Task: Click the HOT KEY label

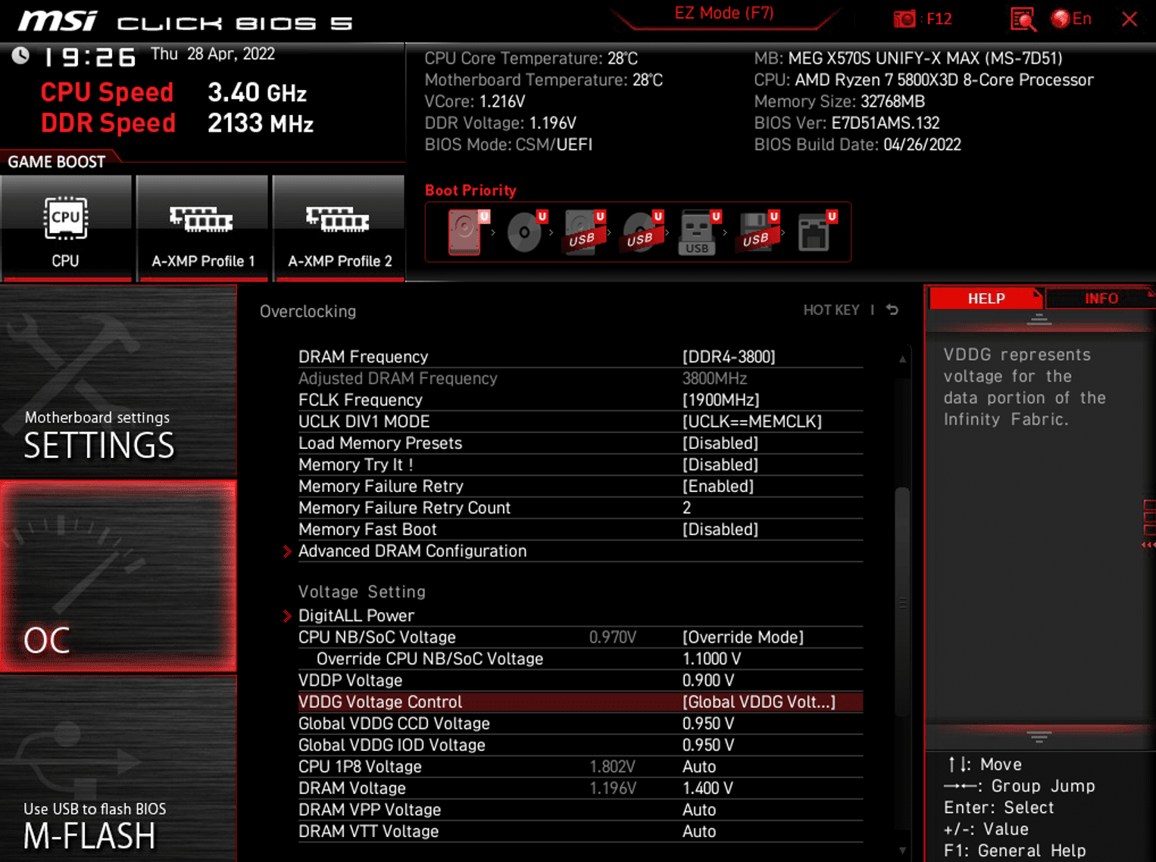Action: tap(831, 310)
